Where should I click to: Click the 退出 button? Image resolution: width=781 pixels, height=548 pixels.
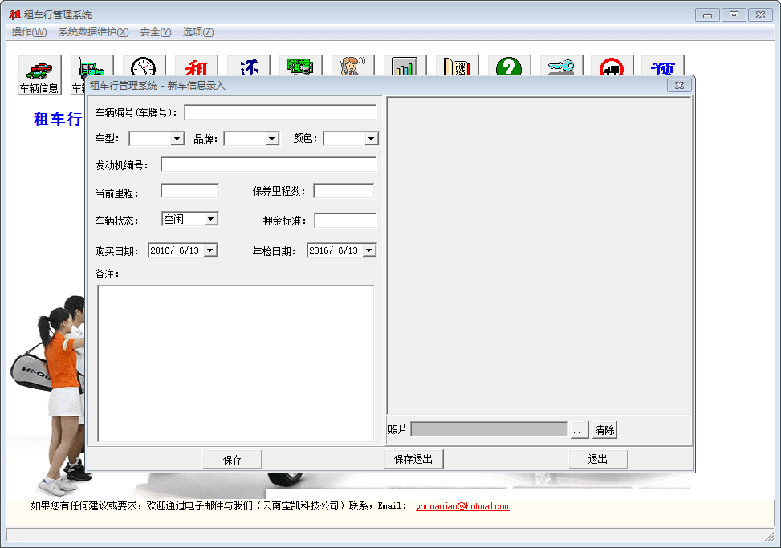point(598,459)
